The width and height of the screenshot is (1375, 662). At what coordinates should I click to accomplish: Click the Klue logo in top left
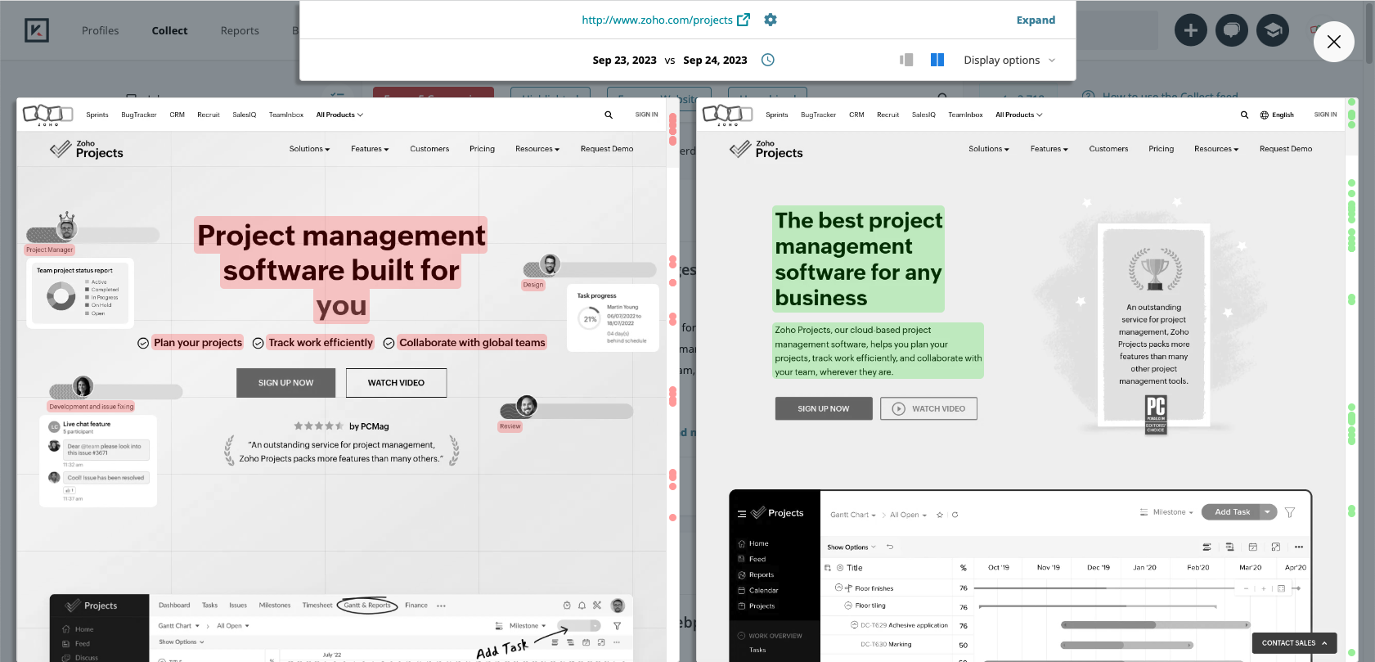point(37,30)
